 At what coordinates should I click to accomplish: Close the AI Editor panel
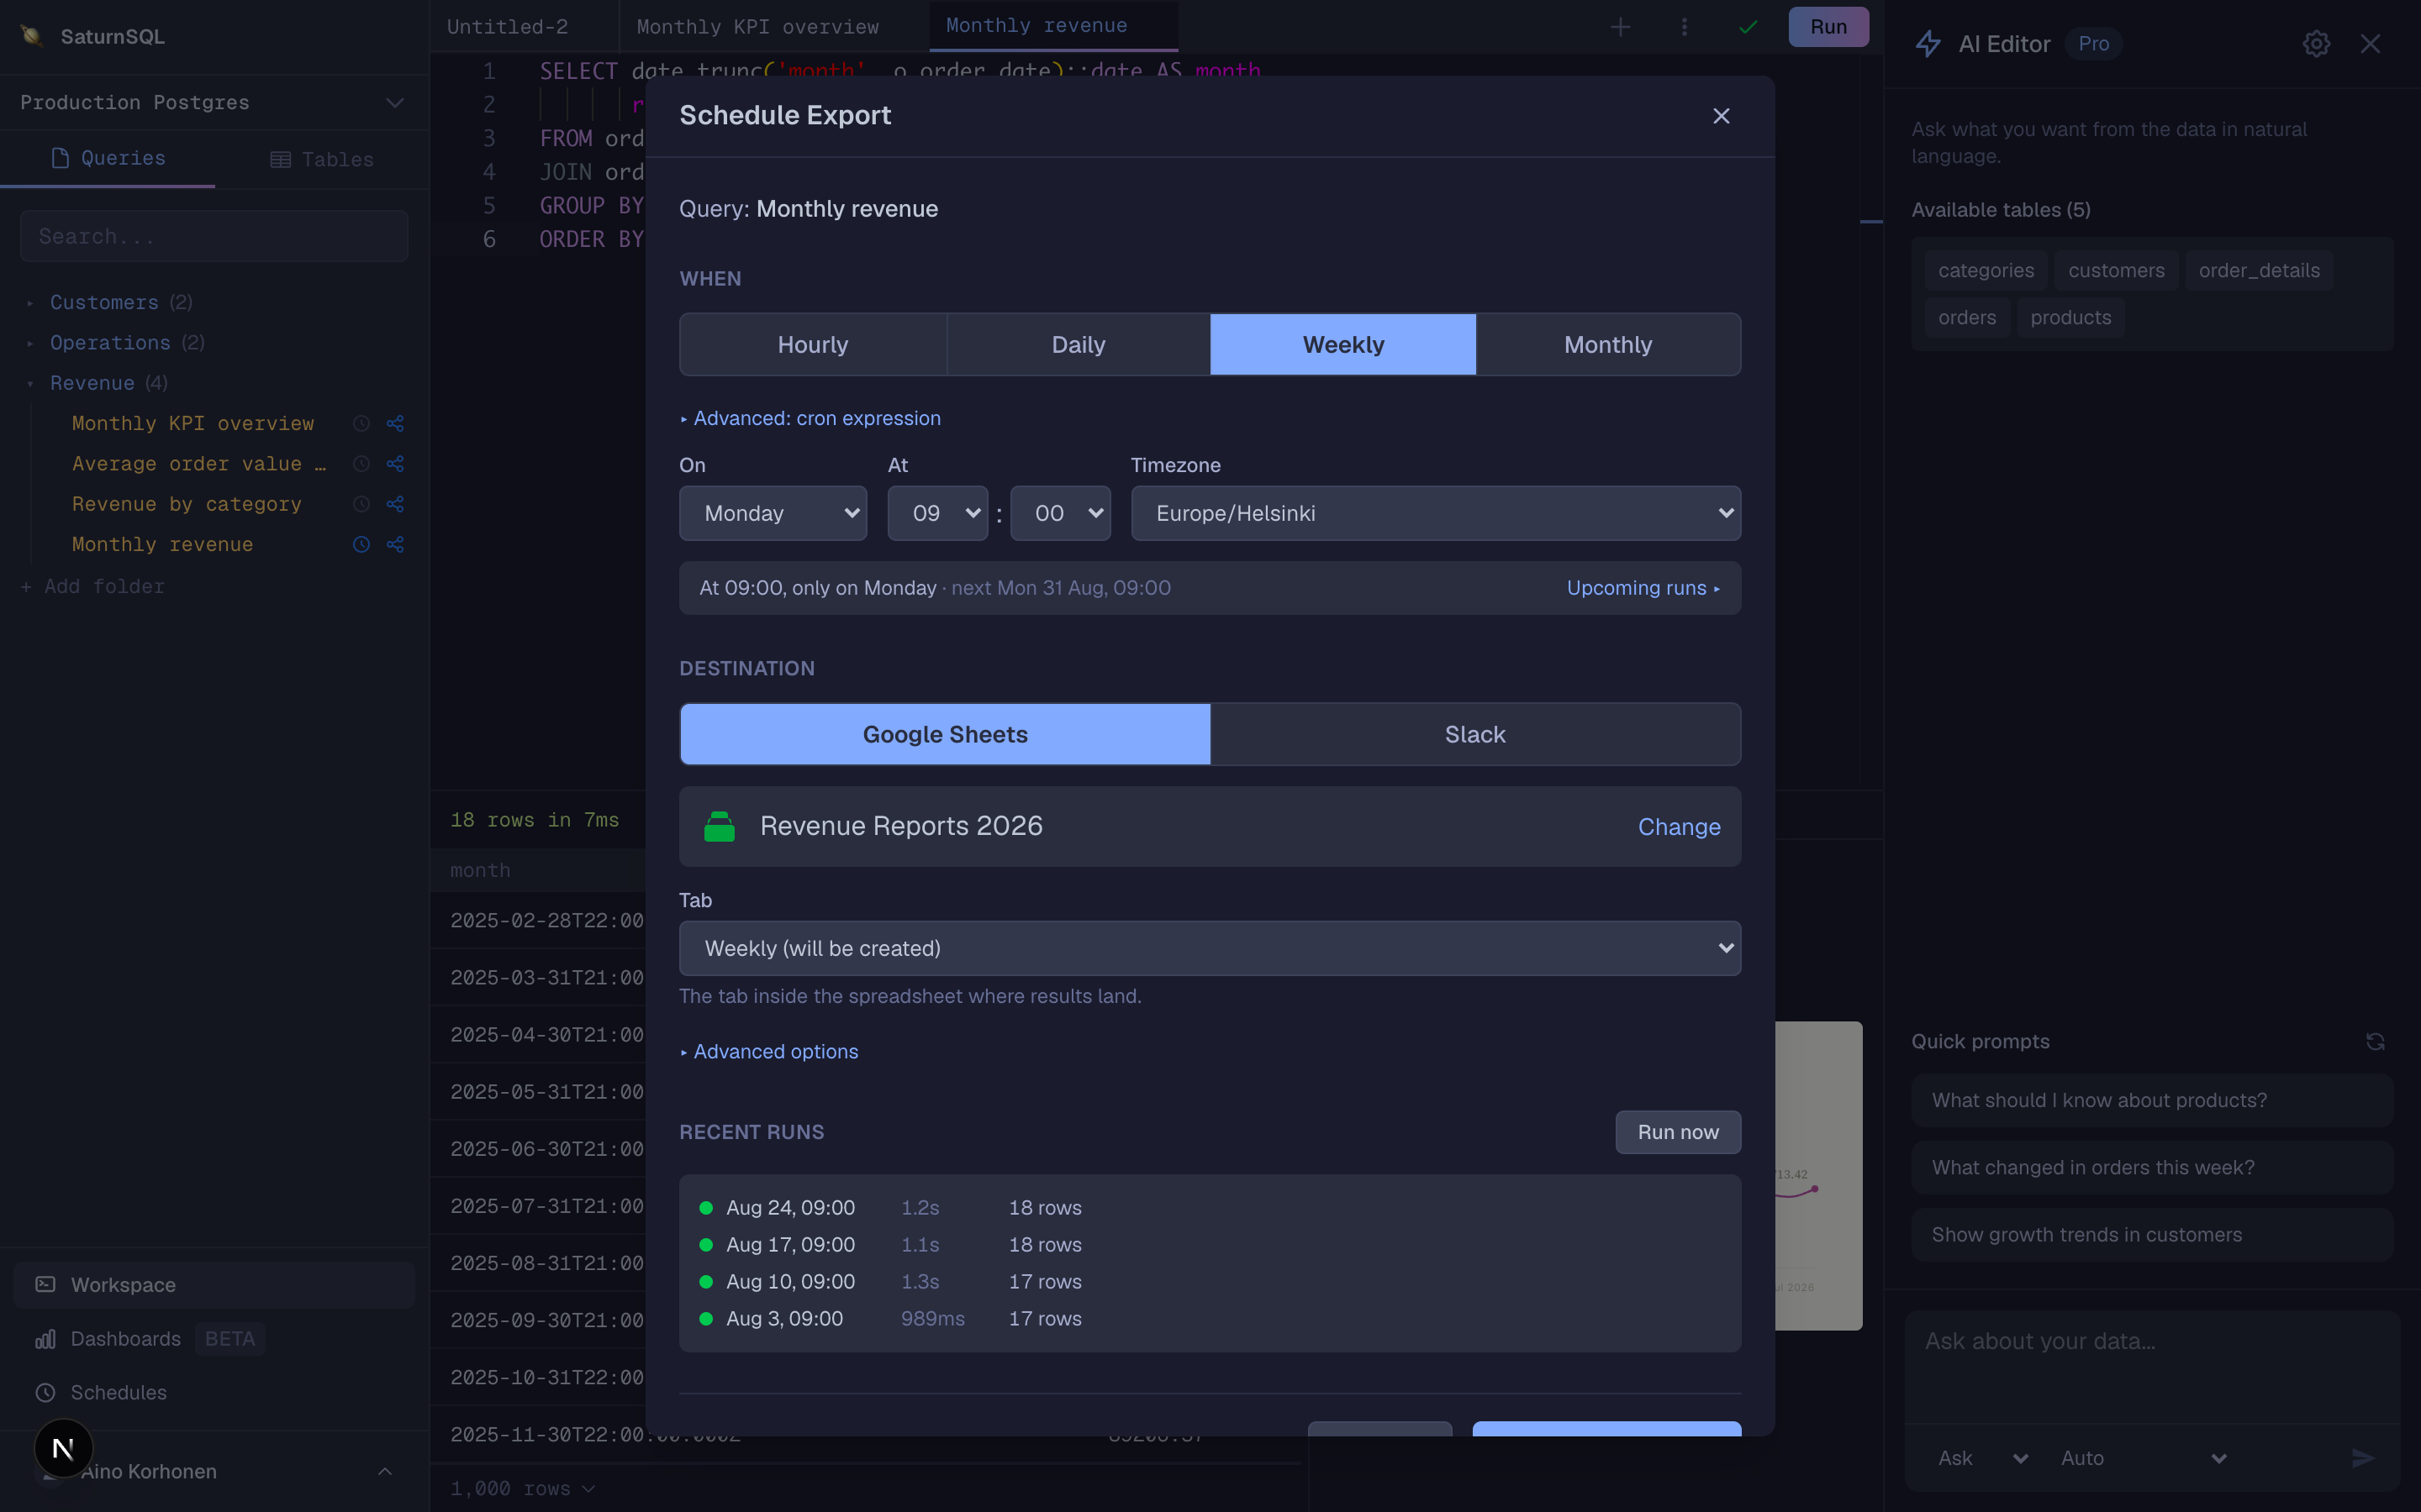(2370, 44)
